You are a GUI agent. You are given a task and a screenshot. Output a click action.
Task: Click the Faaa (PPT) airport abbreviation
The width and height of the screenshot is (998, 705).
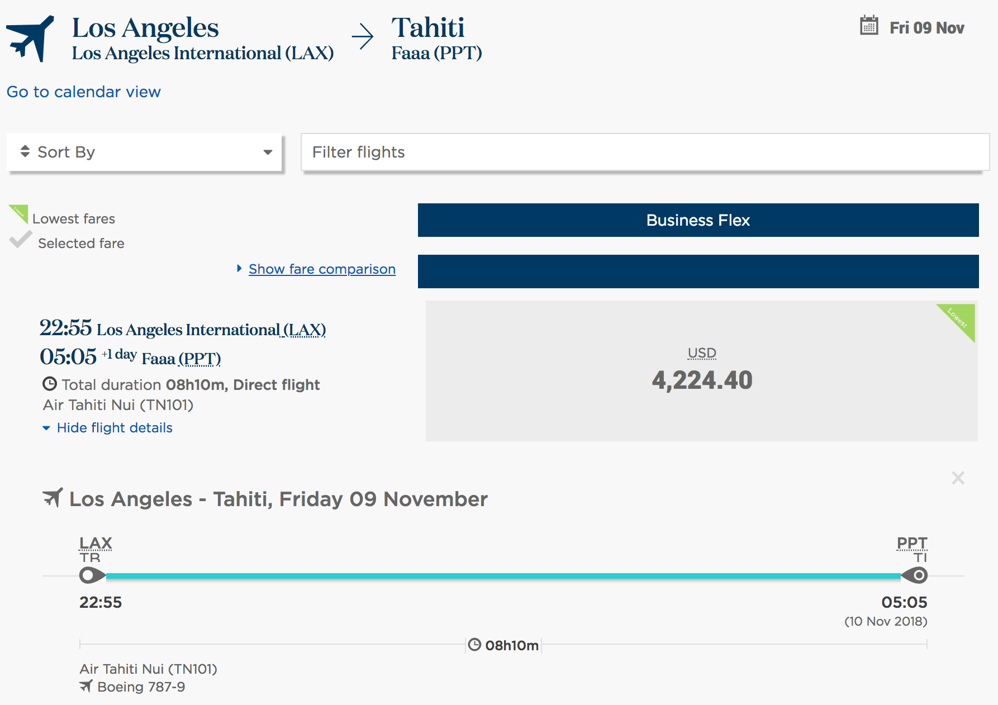pos(199,359)
